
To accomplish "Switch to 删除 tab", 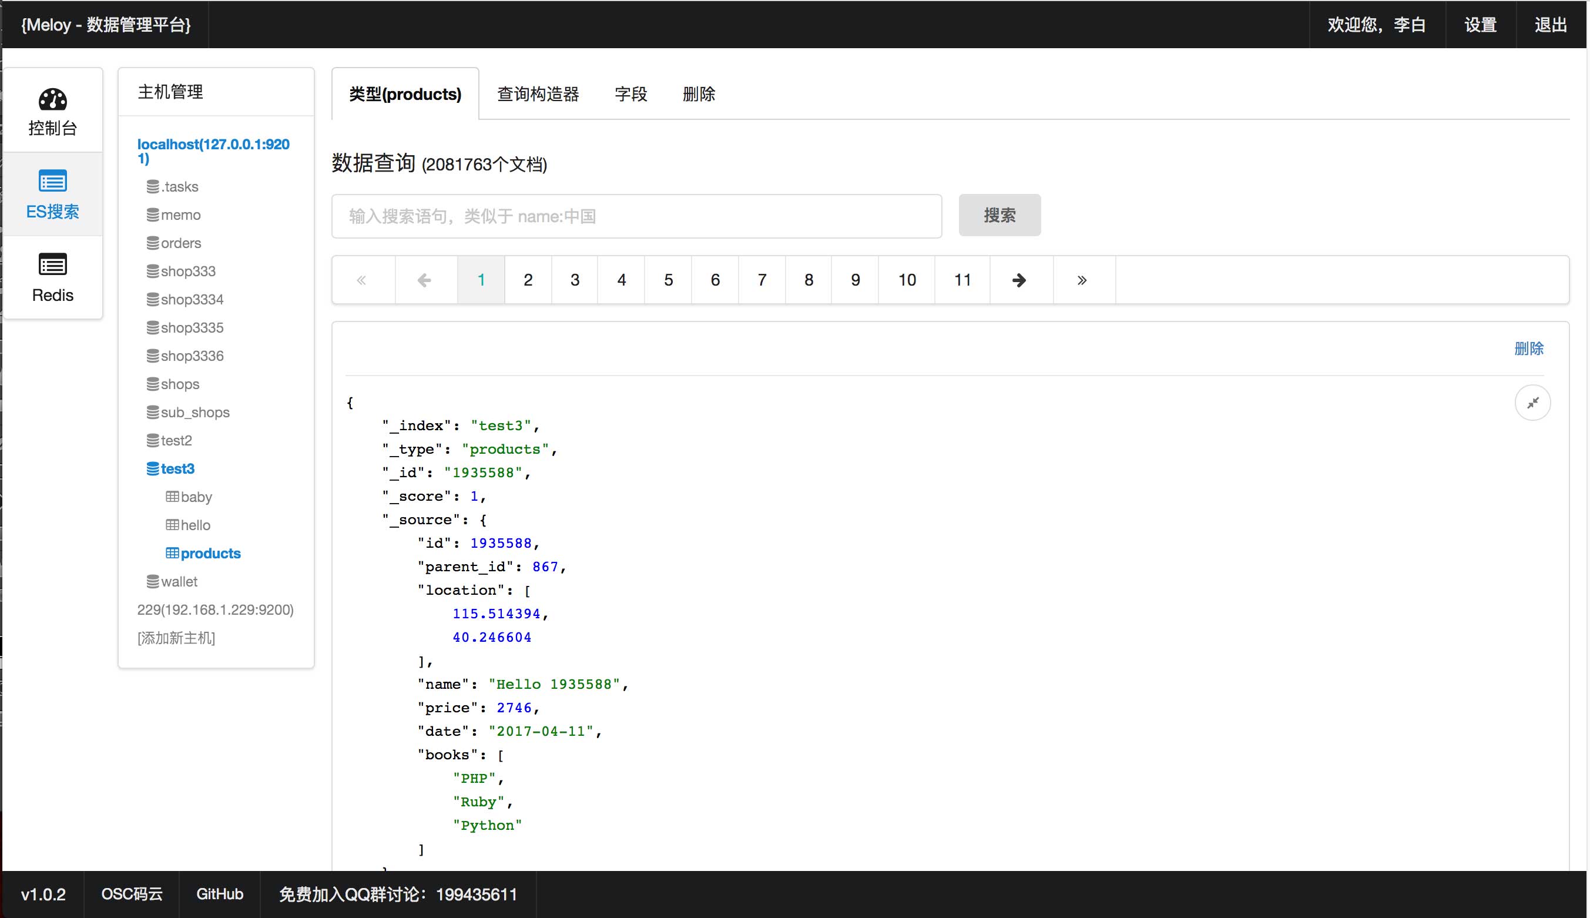I will tap(699, 94).
